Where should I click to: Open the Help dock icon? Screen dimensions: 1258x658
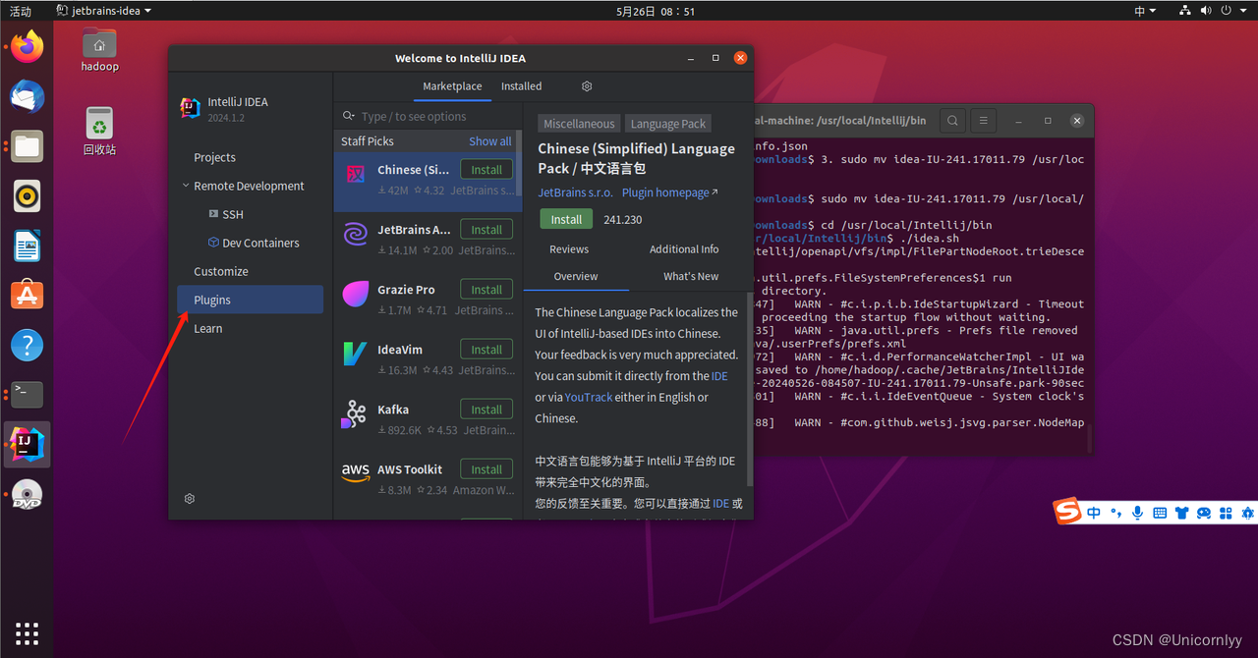coord(28,346)
